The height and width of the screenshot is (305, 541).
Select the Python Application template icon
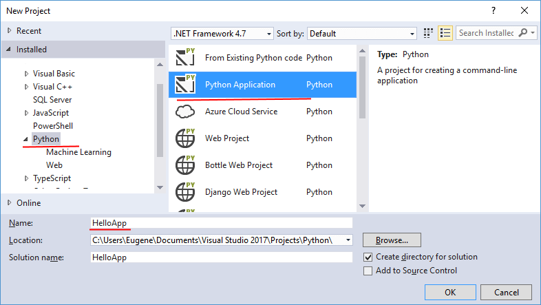(185, 85)
